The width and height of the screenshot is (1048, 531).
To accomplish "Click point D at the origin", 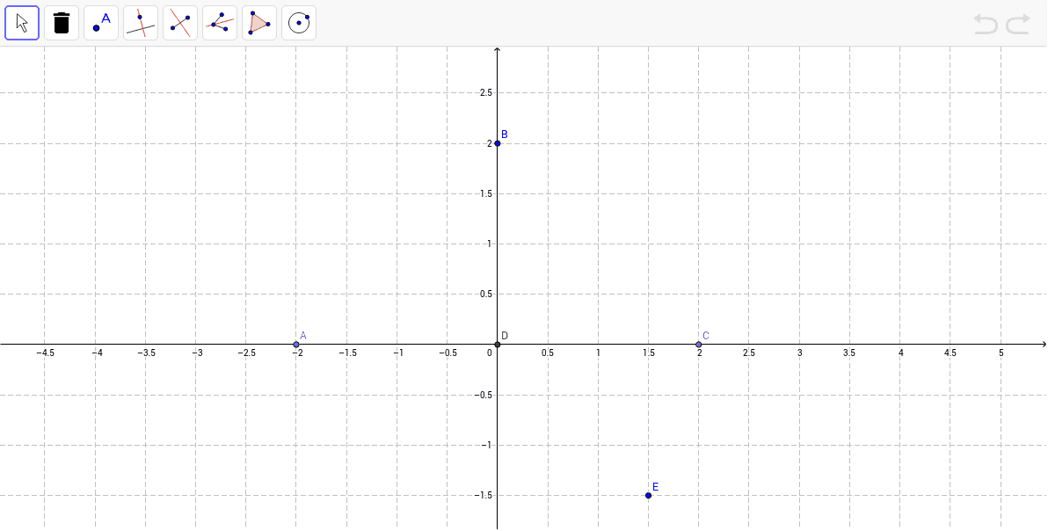I will point(498,345).
